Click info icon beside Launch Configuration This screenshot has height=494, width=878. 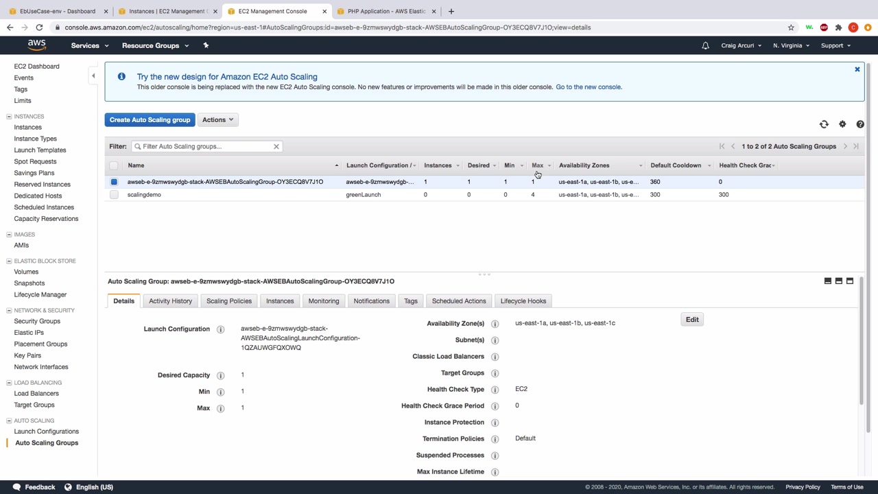tap(220, 329)
